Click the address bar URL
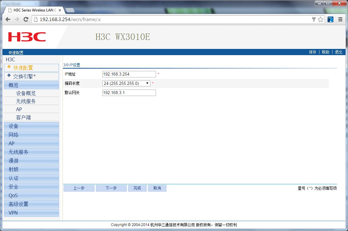348x231 pixels. [70, 20]
